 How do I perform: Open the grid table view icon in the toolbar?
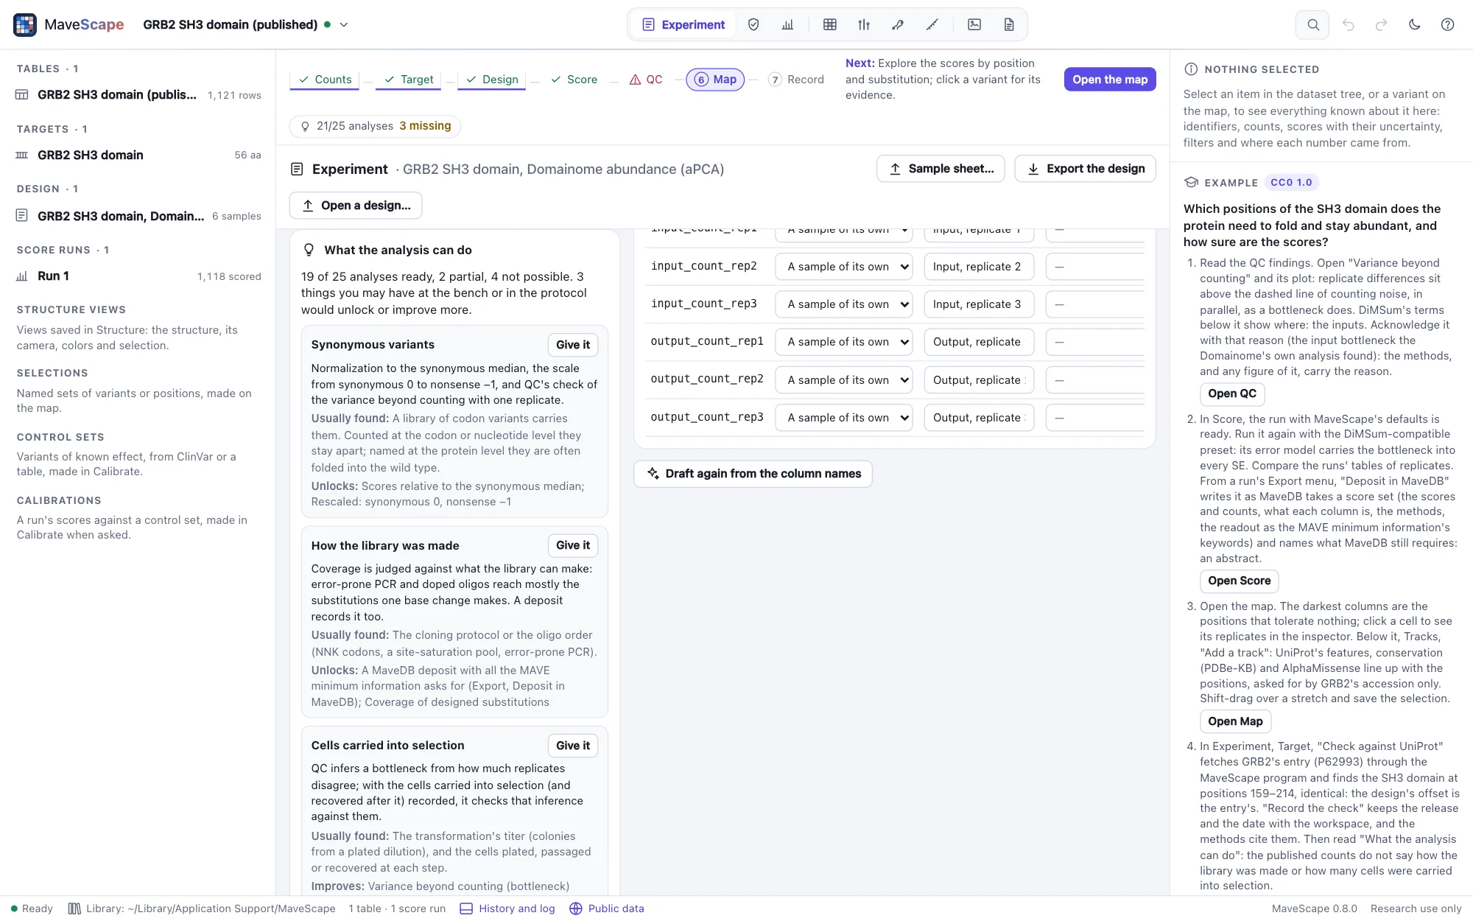pos(830,24)
